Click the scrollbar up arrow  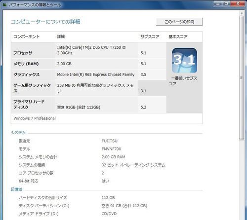pyautogui.click(x=242, y=13)
